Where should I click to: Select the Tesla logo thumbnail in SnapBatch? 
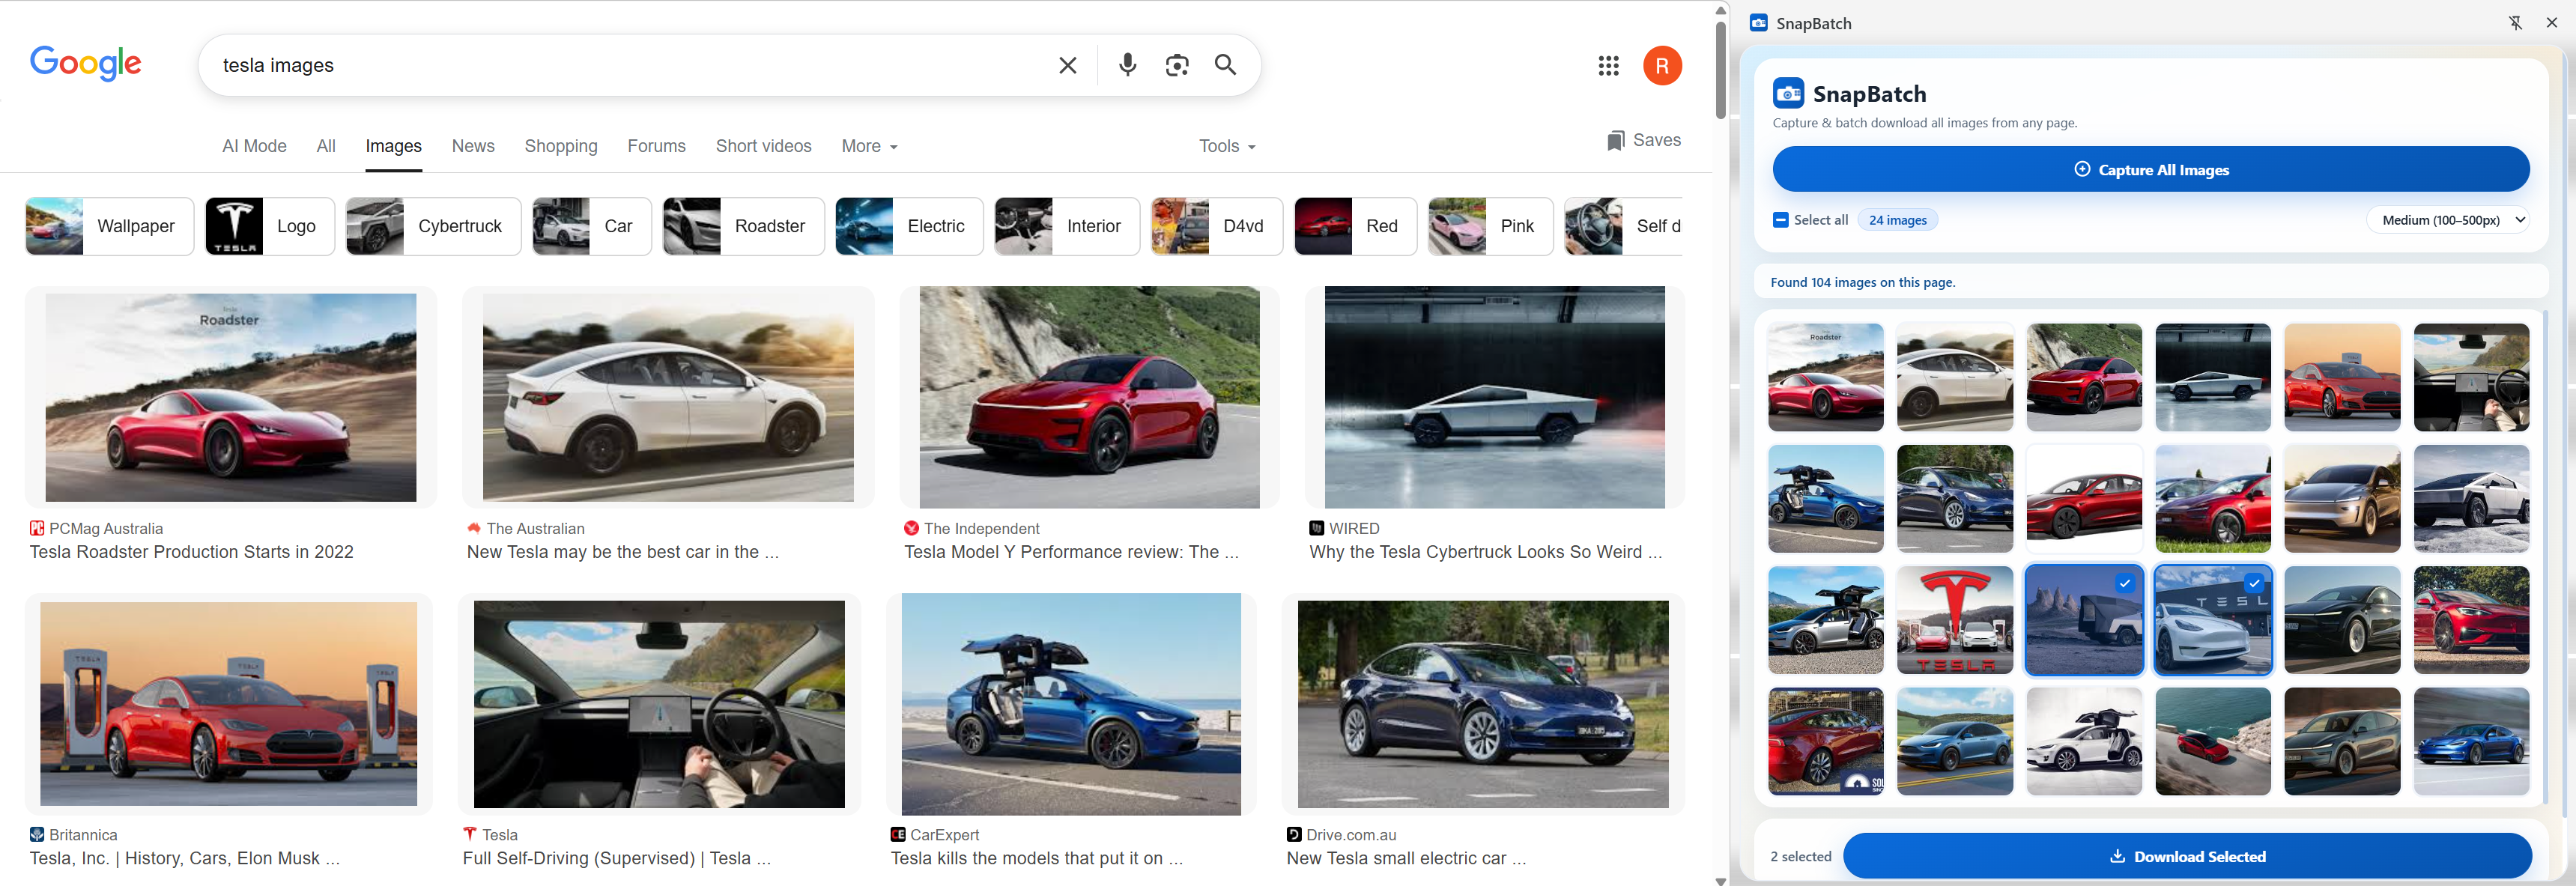(x=1954, y=620)
